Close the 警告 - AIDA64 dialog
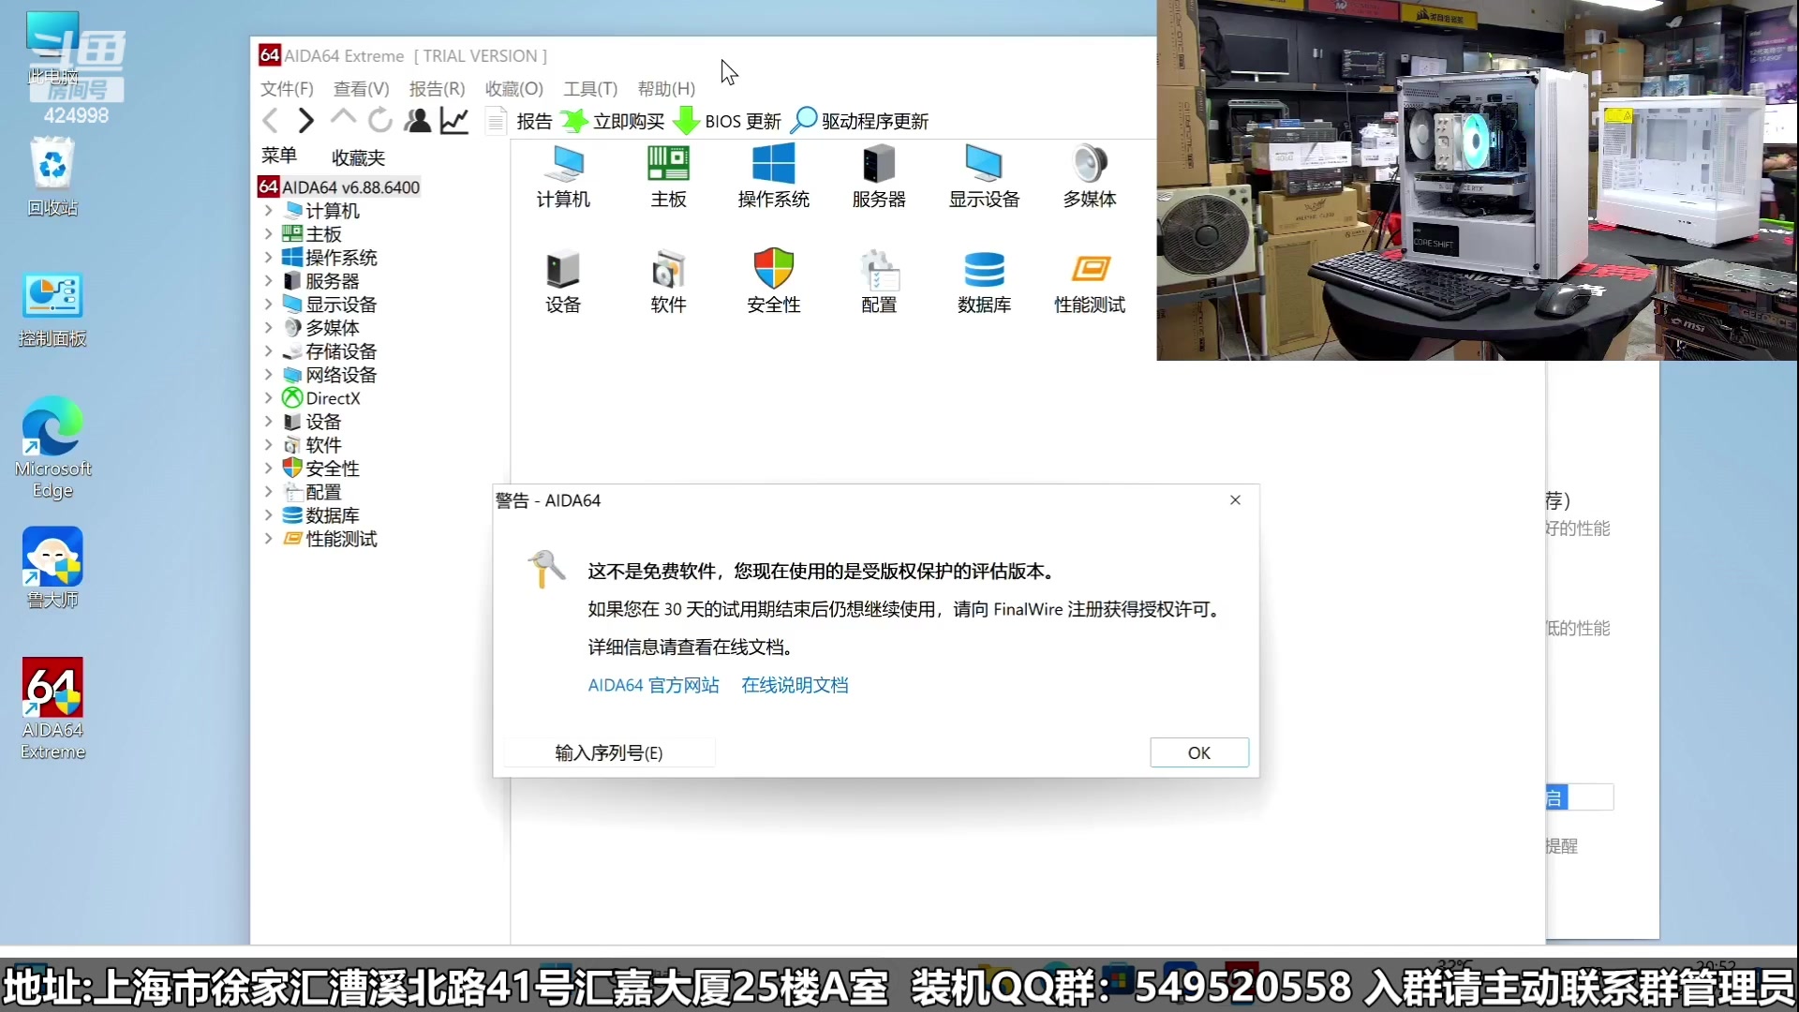This screenshot has height=1012, width=1799. (x=1235, y=500)
